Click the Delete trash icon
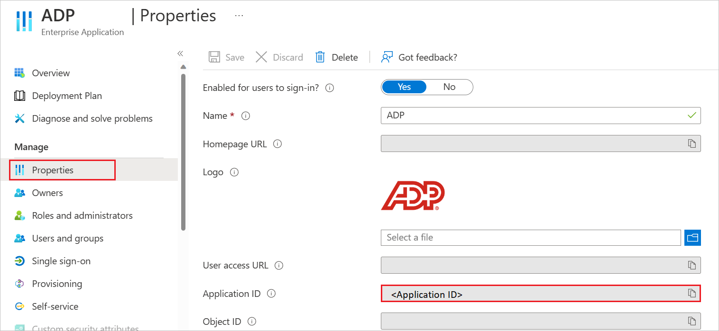The height and width of the screenshot is (331, 719). pos(320,57)
